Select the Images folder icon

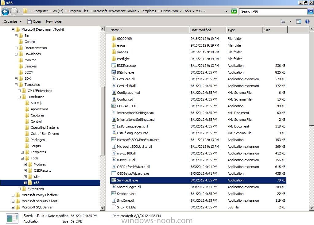point(114,52)
